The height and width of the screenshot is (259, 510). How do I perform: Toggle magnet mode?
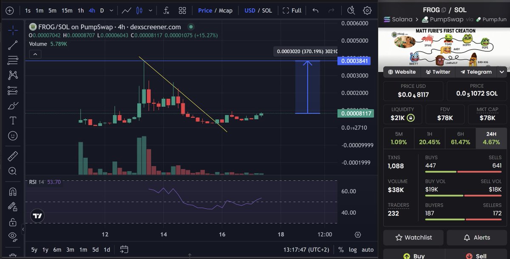coord(13,192)
